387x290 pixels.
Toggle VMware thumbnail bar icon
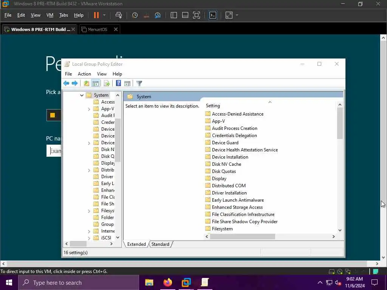pyautogui.click(x=185, y=15)
